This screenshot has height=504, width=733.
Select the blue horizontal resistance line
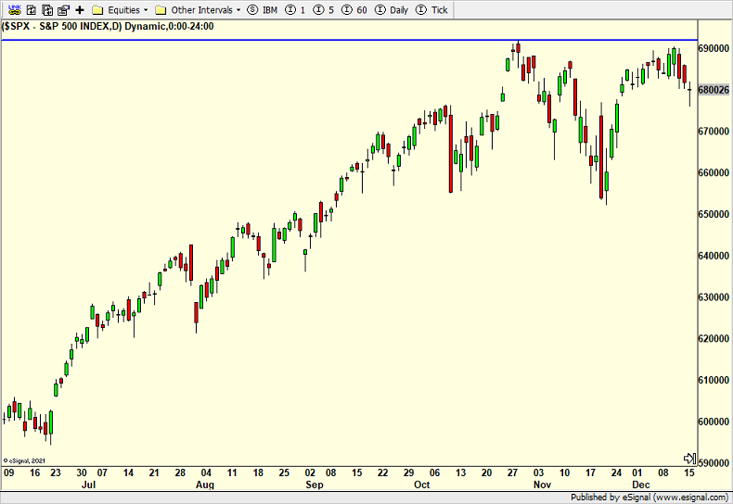tap(278, 40)
